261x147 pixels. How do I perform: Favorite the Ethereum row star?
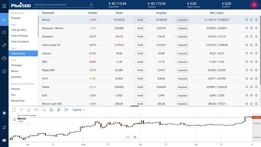click(x=247, y=36)
